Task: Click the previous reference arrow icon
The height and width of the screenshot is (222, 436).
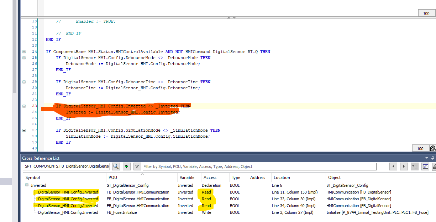Action: 393,166
